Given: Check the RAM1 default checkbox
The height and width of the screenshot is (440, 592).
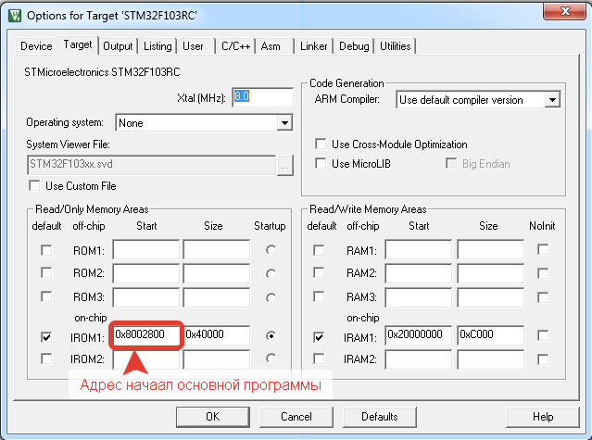Looking at the screenshot, I should [x=319, y=250].
